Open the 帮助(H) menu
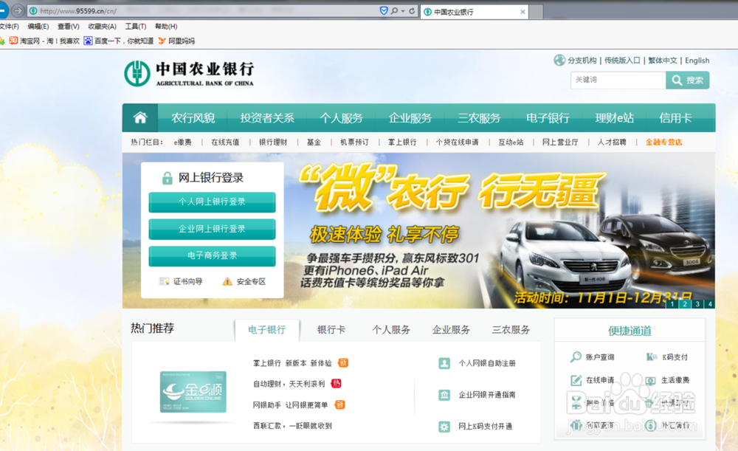This screenshot has height=451, width=738. [x=166, y=27]
